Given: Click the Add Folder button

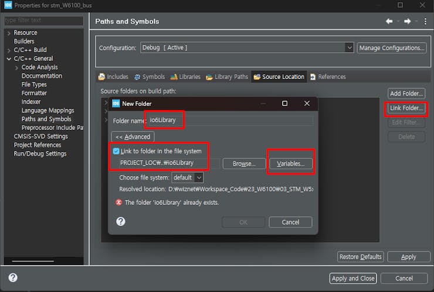Looking at the screenshot, I should (406, 94).
